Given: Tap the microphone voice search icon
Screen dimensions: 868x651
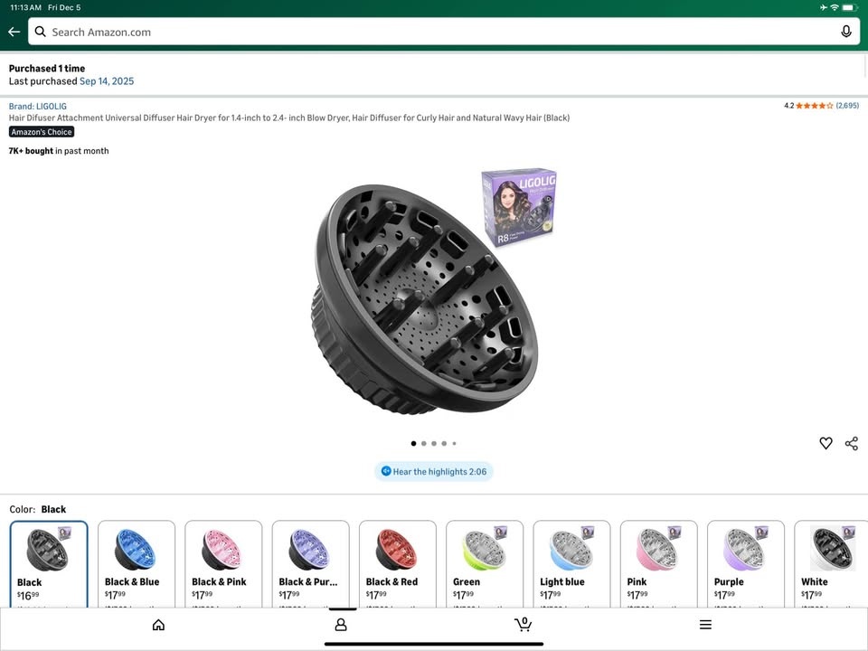Looking at the screenshot, I should coord(846,33).
